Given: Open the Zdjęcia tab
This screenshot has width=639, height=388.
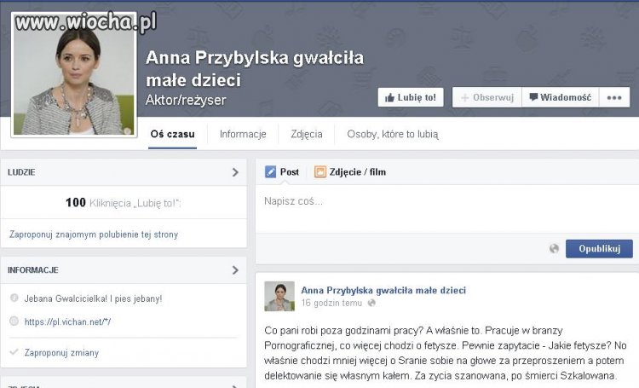Looking at the screenshot, I should (x=307, y=134).
